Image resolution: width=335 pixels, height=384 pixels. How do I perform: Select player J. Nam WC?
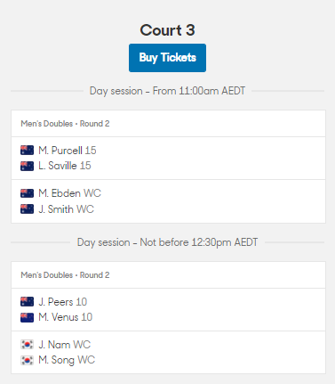pyautogui.click(x=64, y=345)
